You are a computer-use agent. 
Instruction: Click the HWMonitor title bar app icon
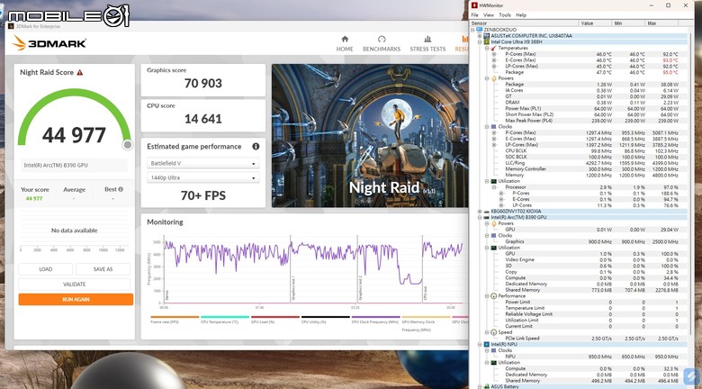474,5
